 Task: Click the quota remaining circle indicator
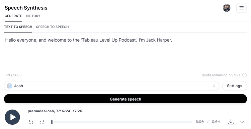244,75
